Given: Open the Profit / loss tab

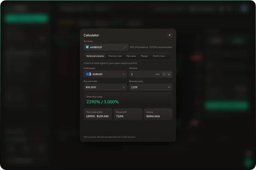Looking at the screenshot, I should pyautogui.click(x=159, y=56).
